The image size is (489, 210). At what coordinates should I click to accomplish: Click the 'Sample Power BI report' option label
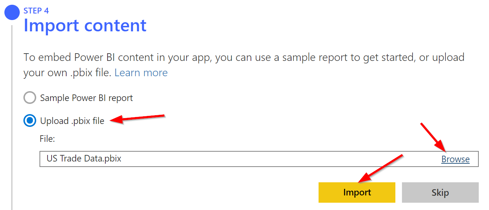[x=86, y=98]
